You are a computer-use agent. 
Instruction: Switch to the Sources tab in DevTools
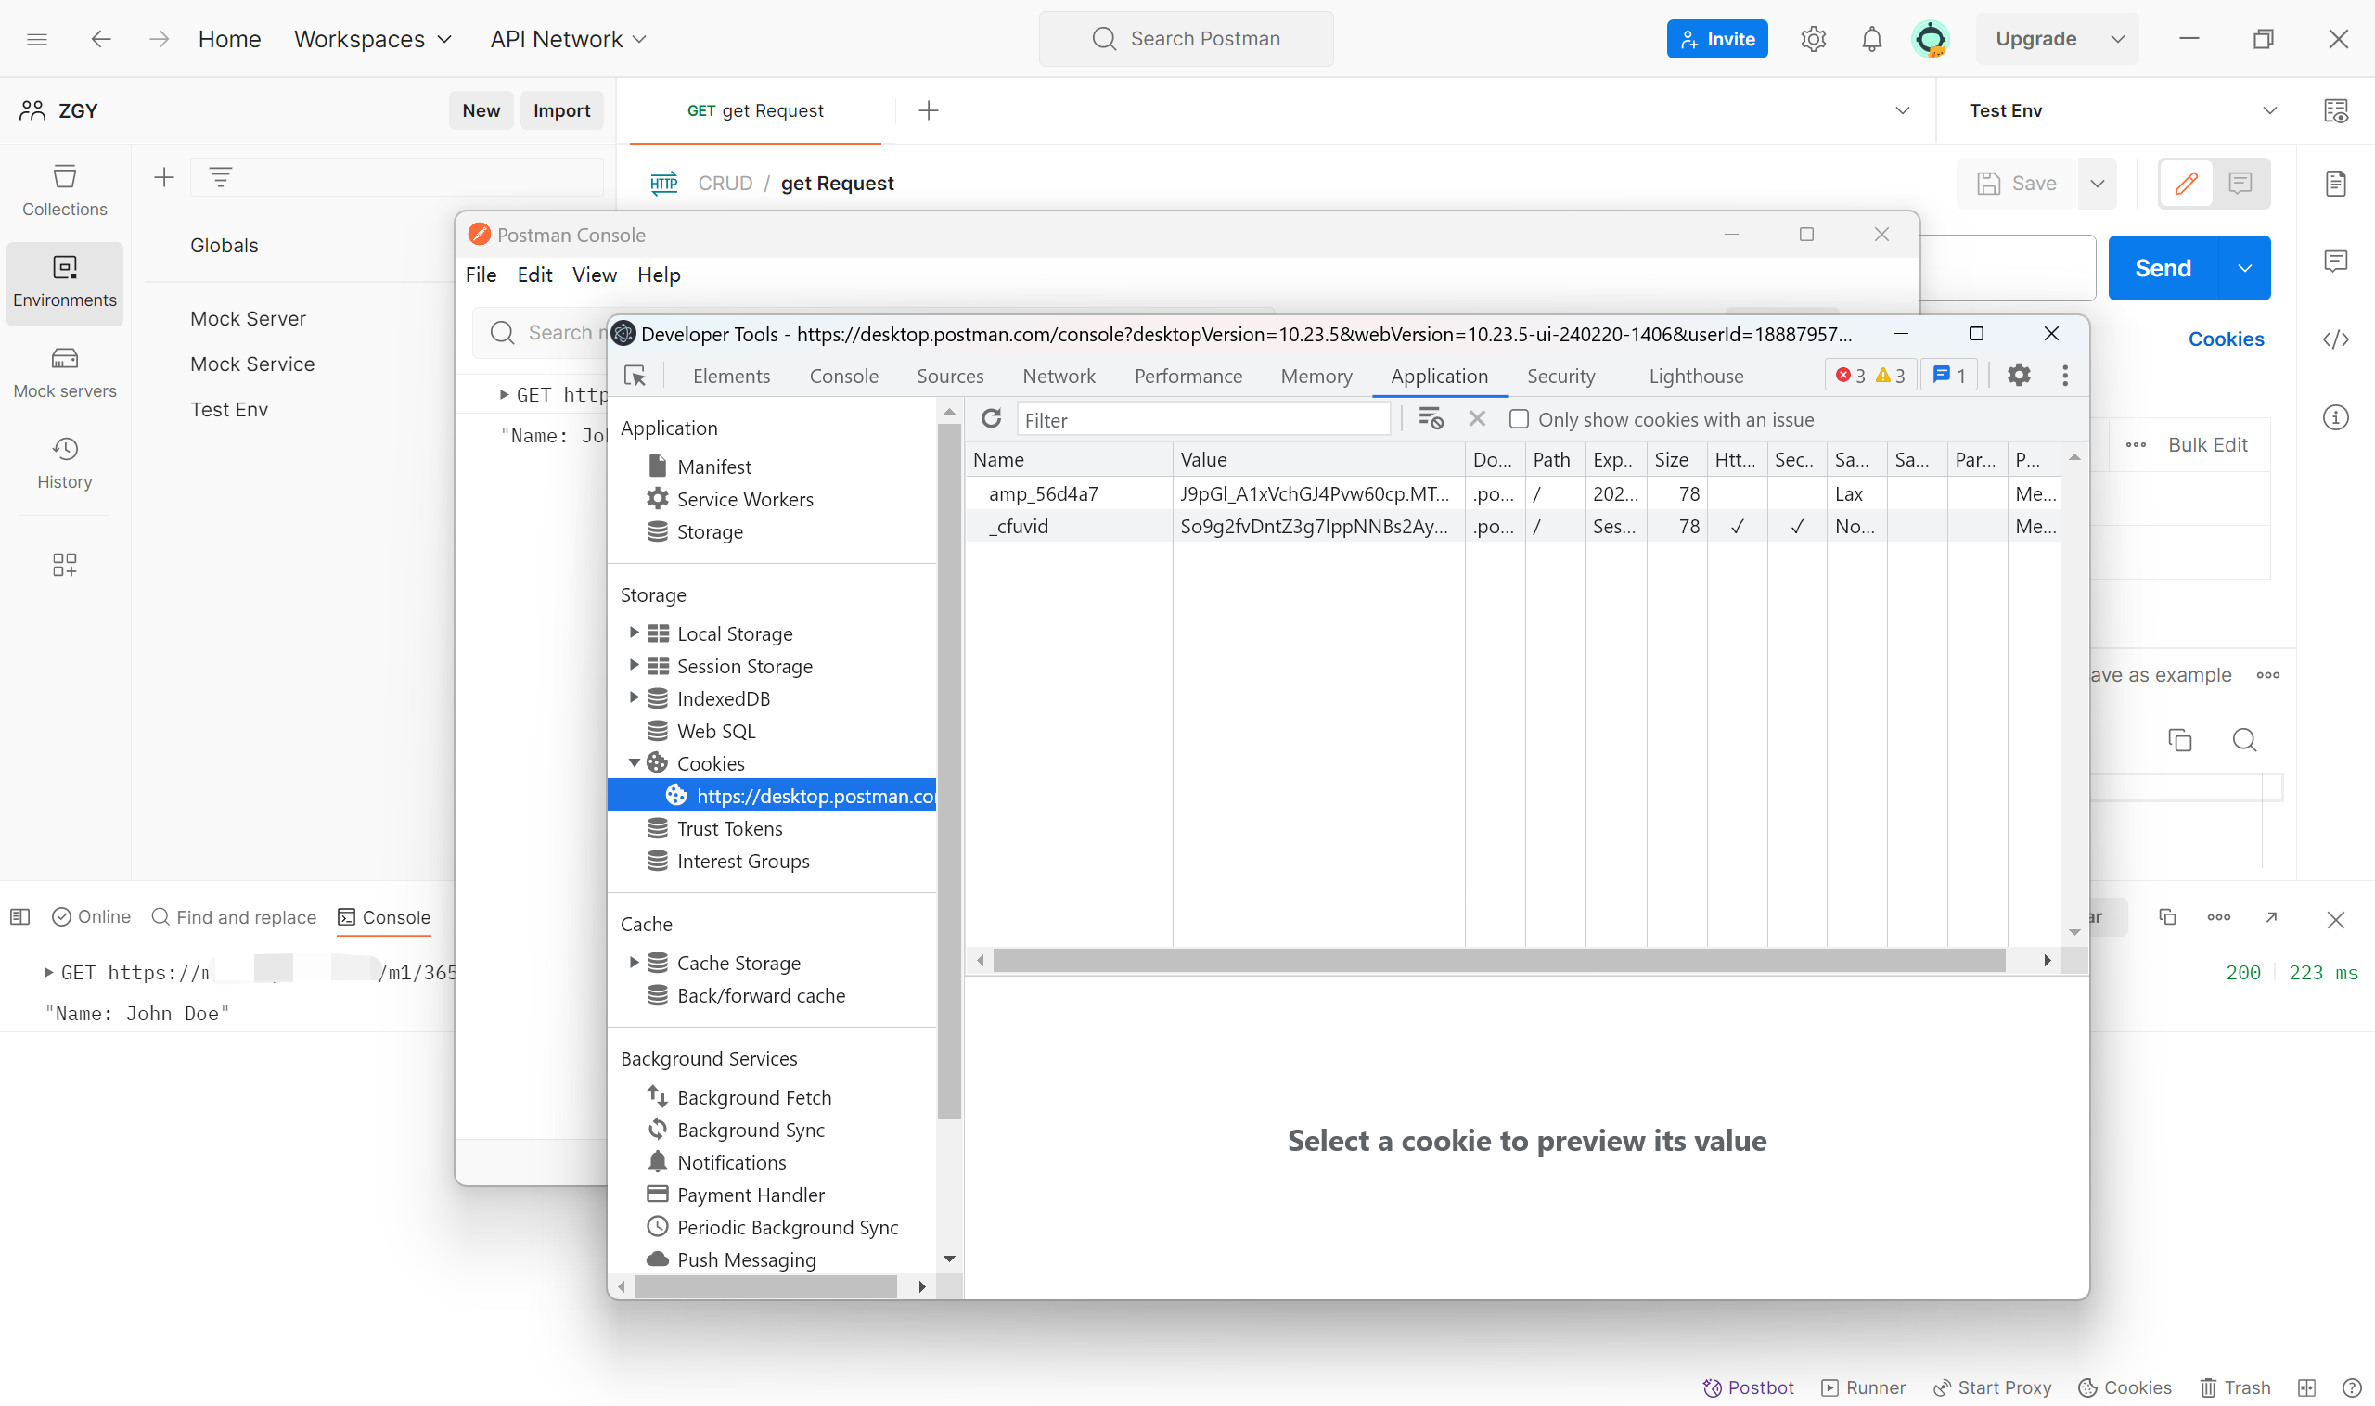pyautogui.click(x=950, y=377)
